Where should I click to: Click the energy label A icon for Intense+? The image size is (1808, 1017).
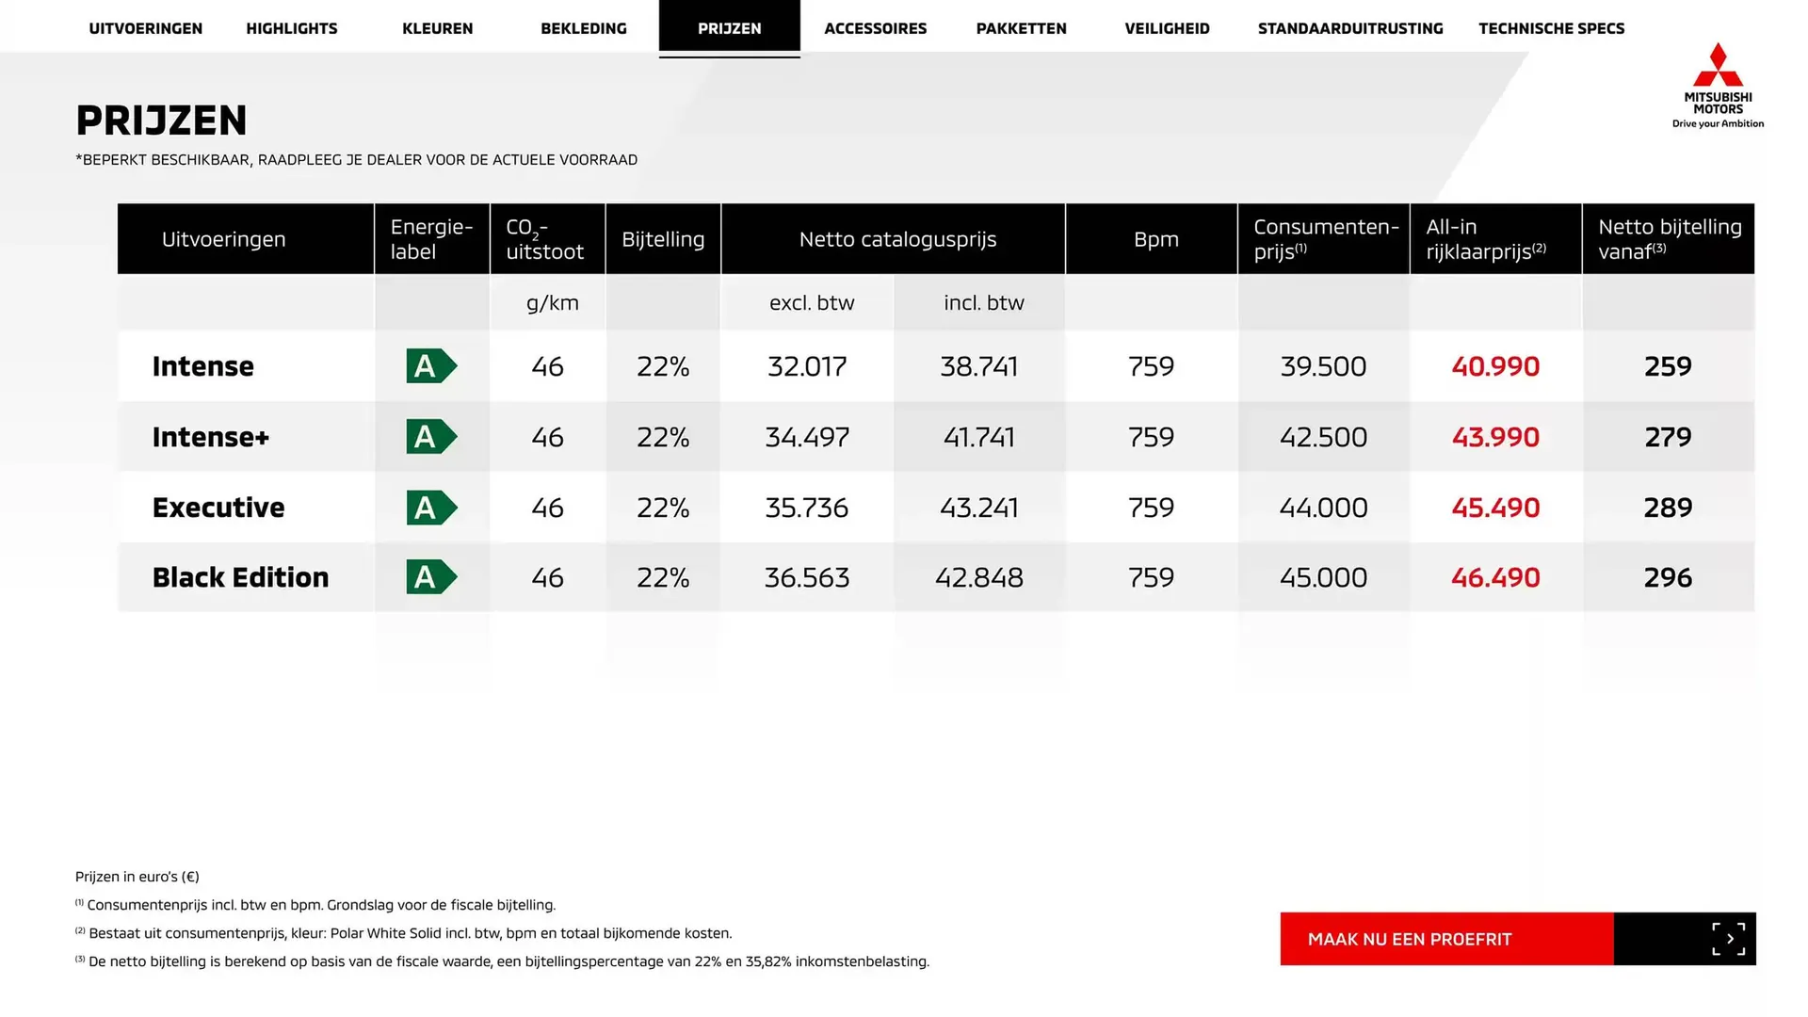click(431, 437)
